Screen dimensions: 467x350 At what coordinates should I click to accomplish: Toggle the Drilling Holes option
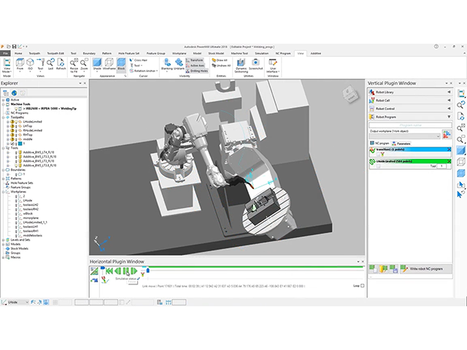[198, 71]
